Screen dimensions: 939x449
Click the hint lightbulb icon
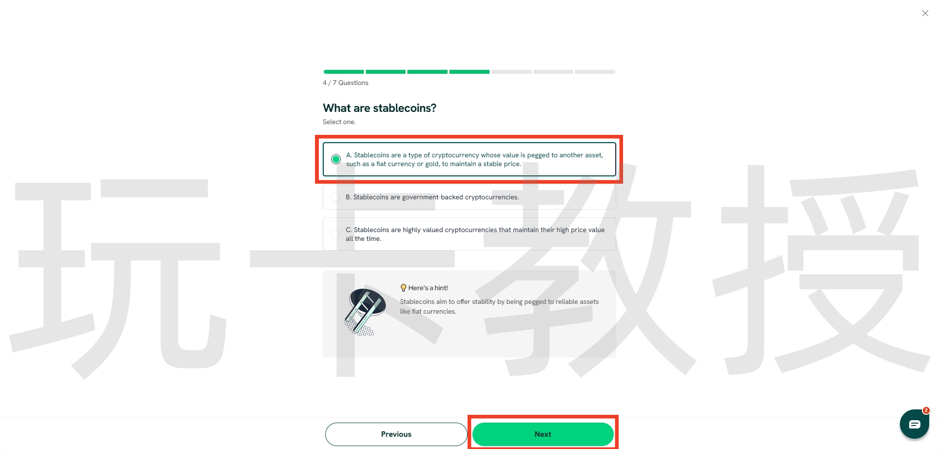[403, 288]
